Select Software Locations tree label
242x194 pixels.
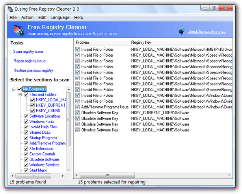tap(45, 116)
